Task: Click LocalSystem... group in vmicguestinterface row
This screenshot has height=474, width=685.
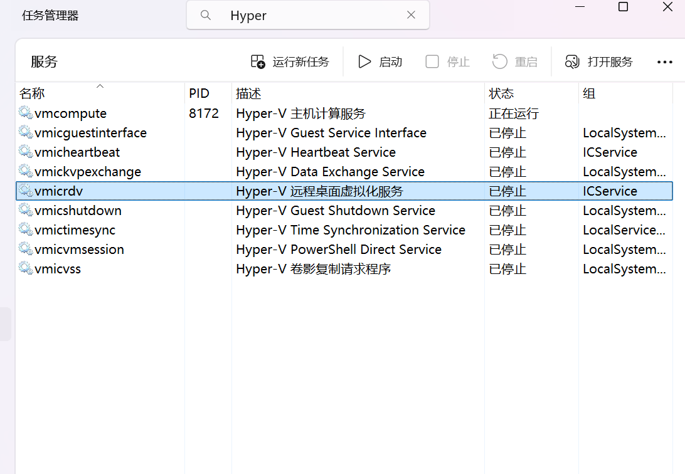Action: point(624,133)
